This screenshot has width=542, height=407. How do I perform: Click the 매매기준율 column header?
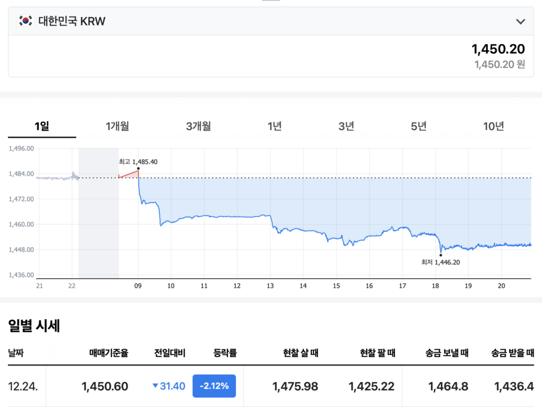coord(109,352)
